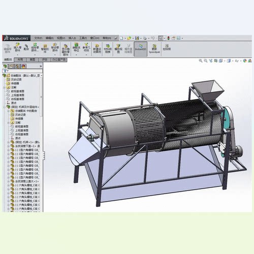Switch to the Sketch (草图) tab

(x=33, y=59)
